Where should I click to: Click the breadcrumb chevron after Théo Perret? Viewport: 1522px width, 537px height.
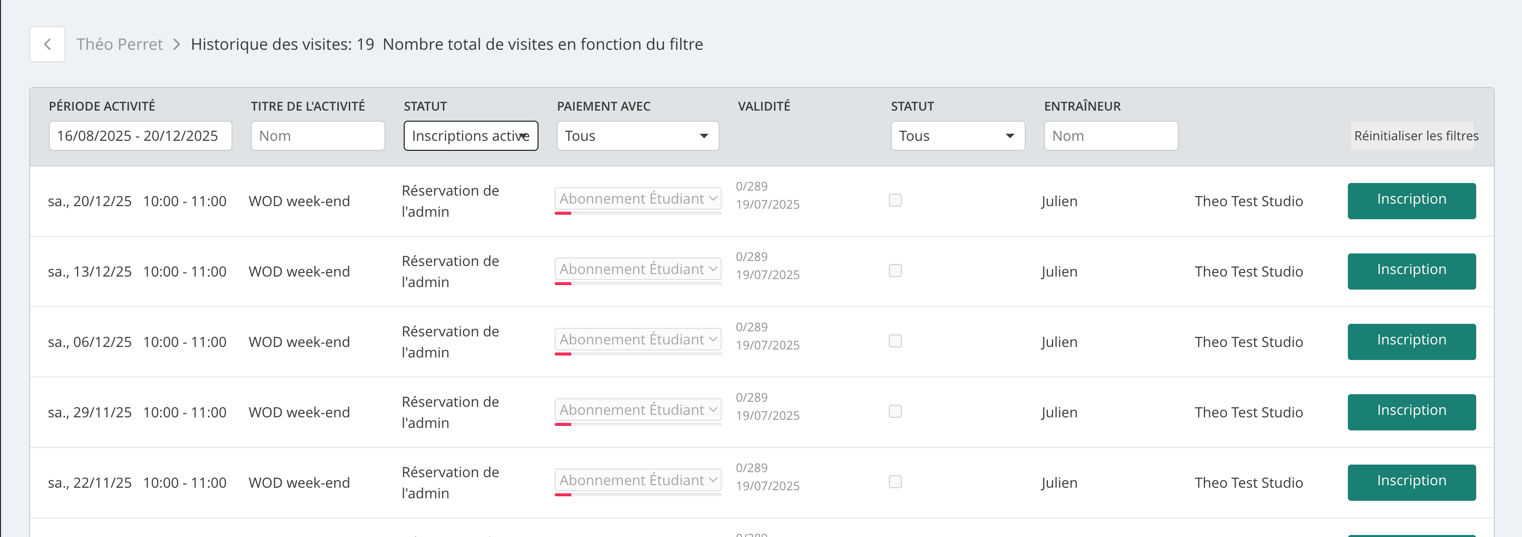tap(176, 44)
